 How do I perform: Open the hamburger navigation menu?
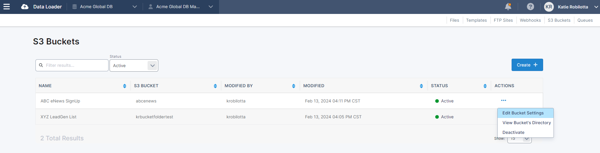click(7, 6)
